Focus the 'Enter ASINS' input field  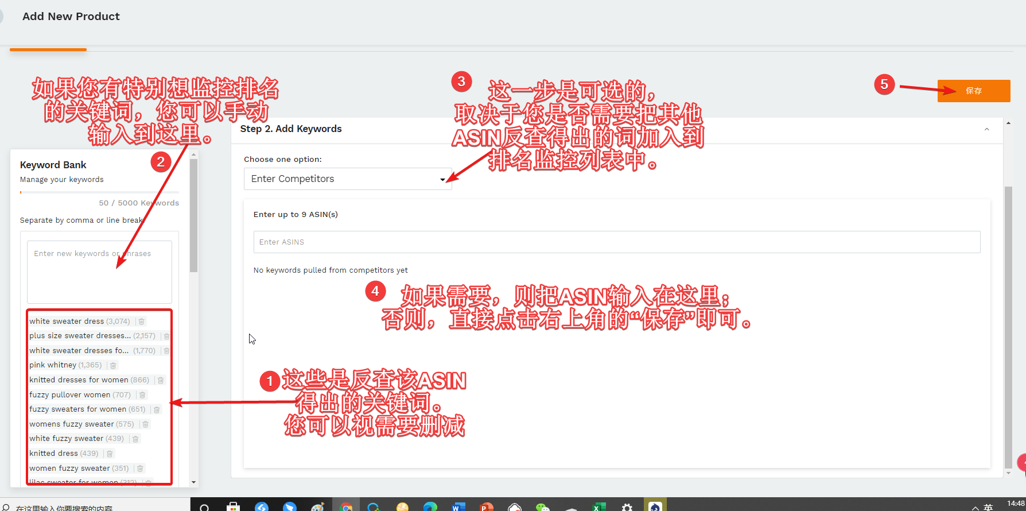point(616,242)
